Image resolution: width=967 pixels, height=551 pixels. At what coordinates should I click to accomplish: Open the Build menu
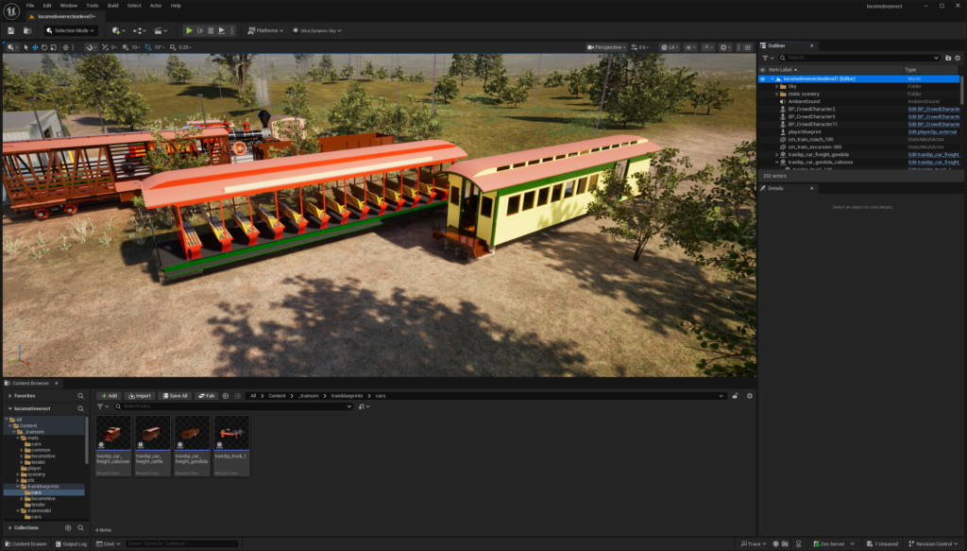tap(112, 6)
